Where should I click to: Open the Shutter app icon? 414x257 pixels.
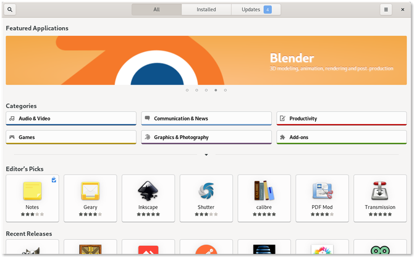206,191
